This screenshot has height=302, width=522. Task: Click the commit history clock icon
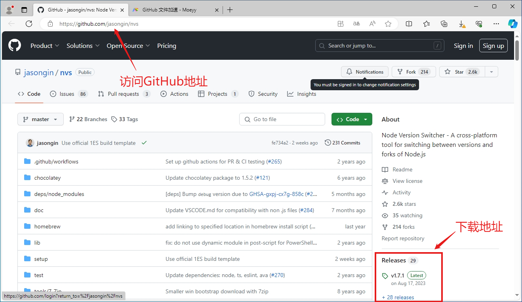click(328, 142)
